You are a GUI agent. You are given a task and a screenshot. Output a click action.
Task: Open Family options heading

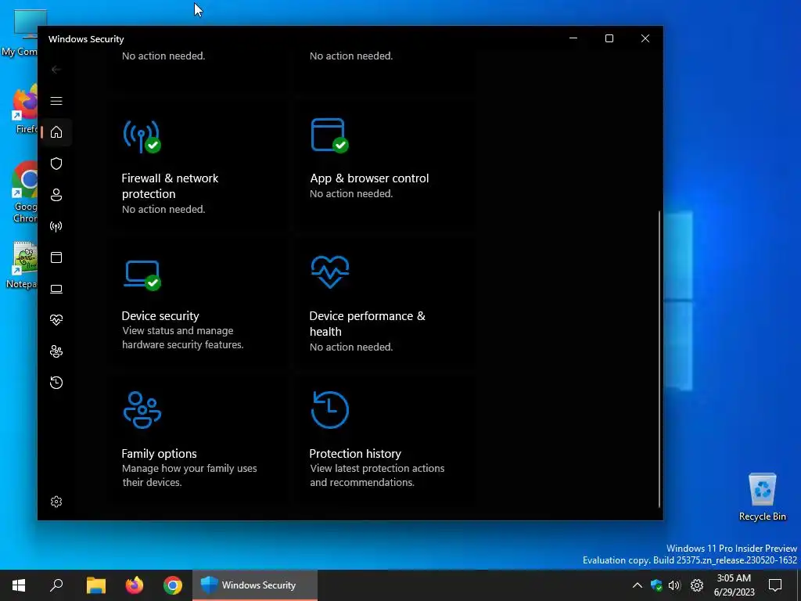159,453
